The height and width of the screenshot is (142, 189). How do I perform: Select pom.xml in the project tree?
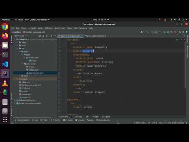24,97
